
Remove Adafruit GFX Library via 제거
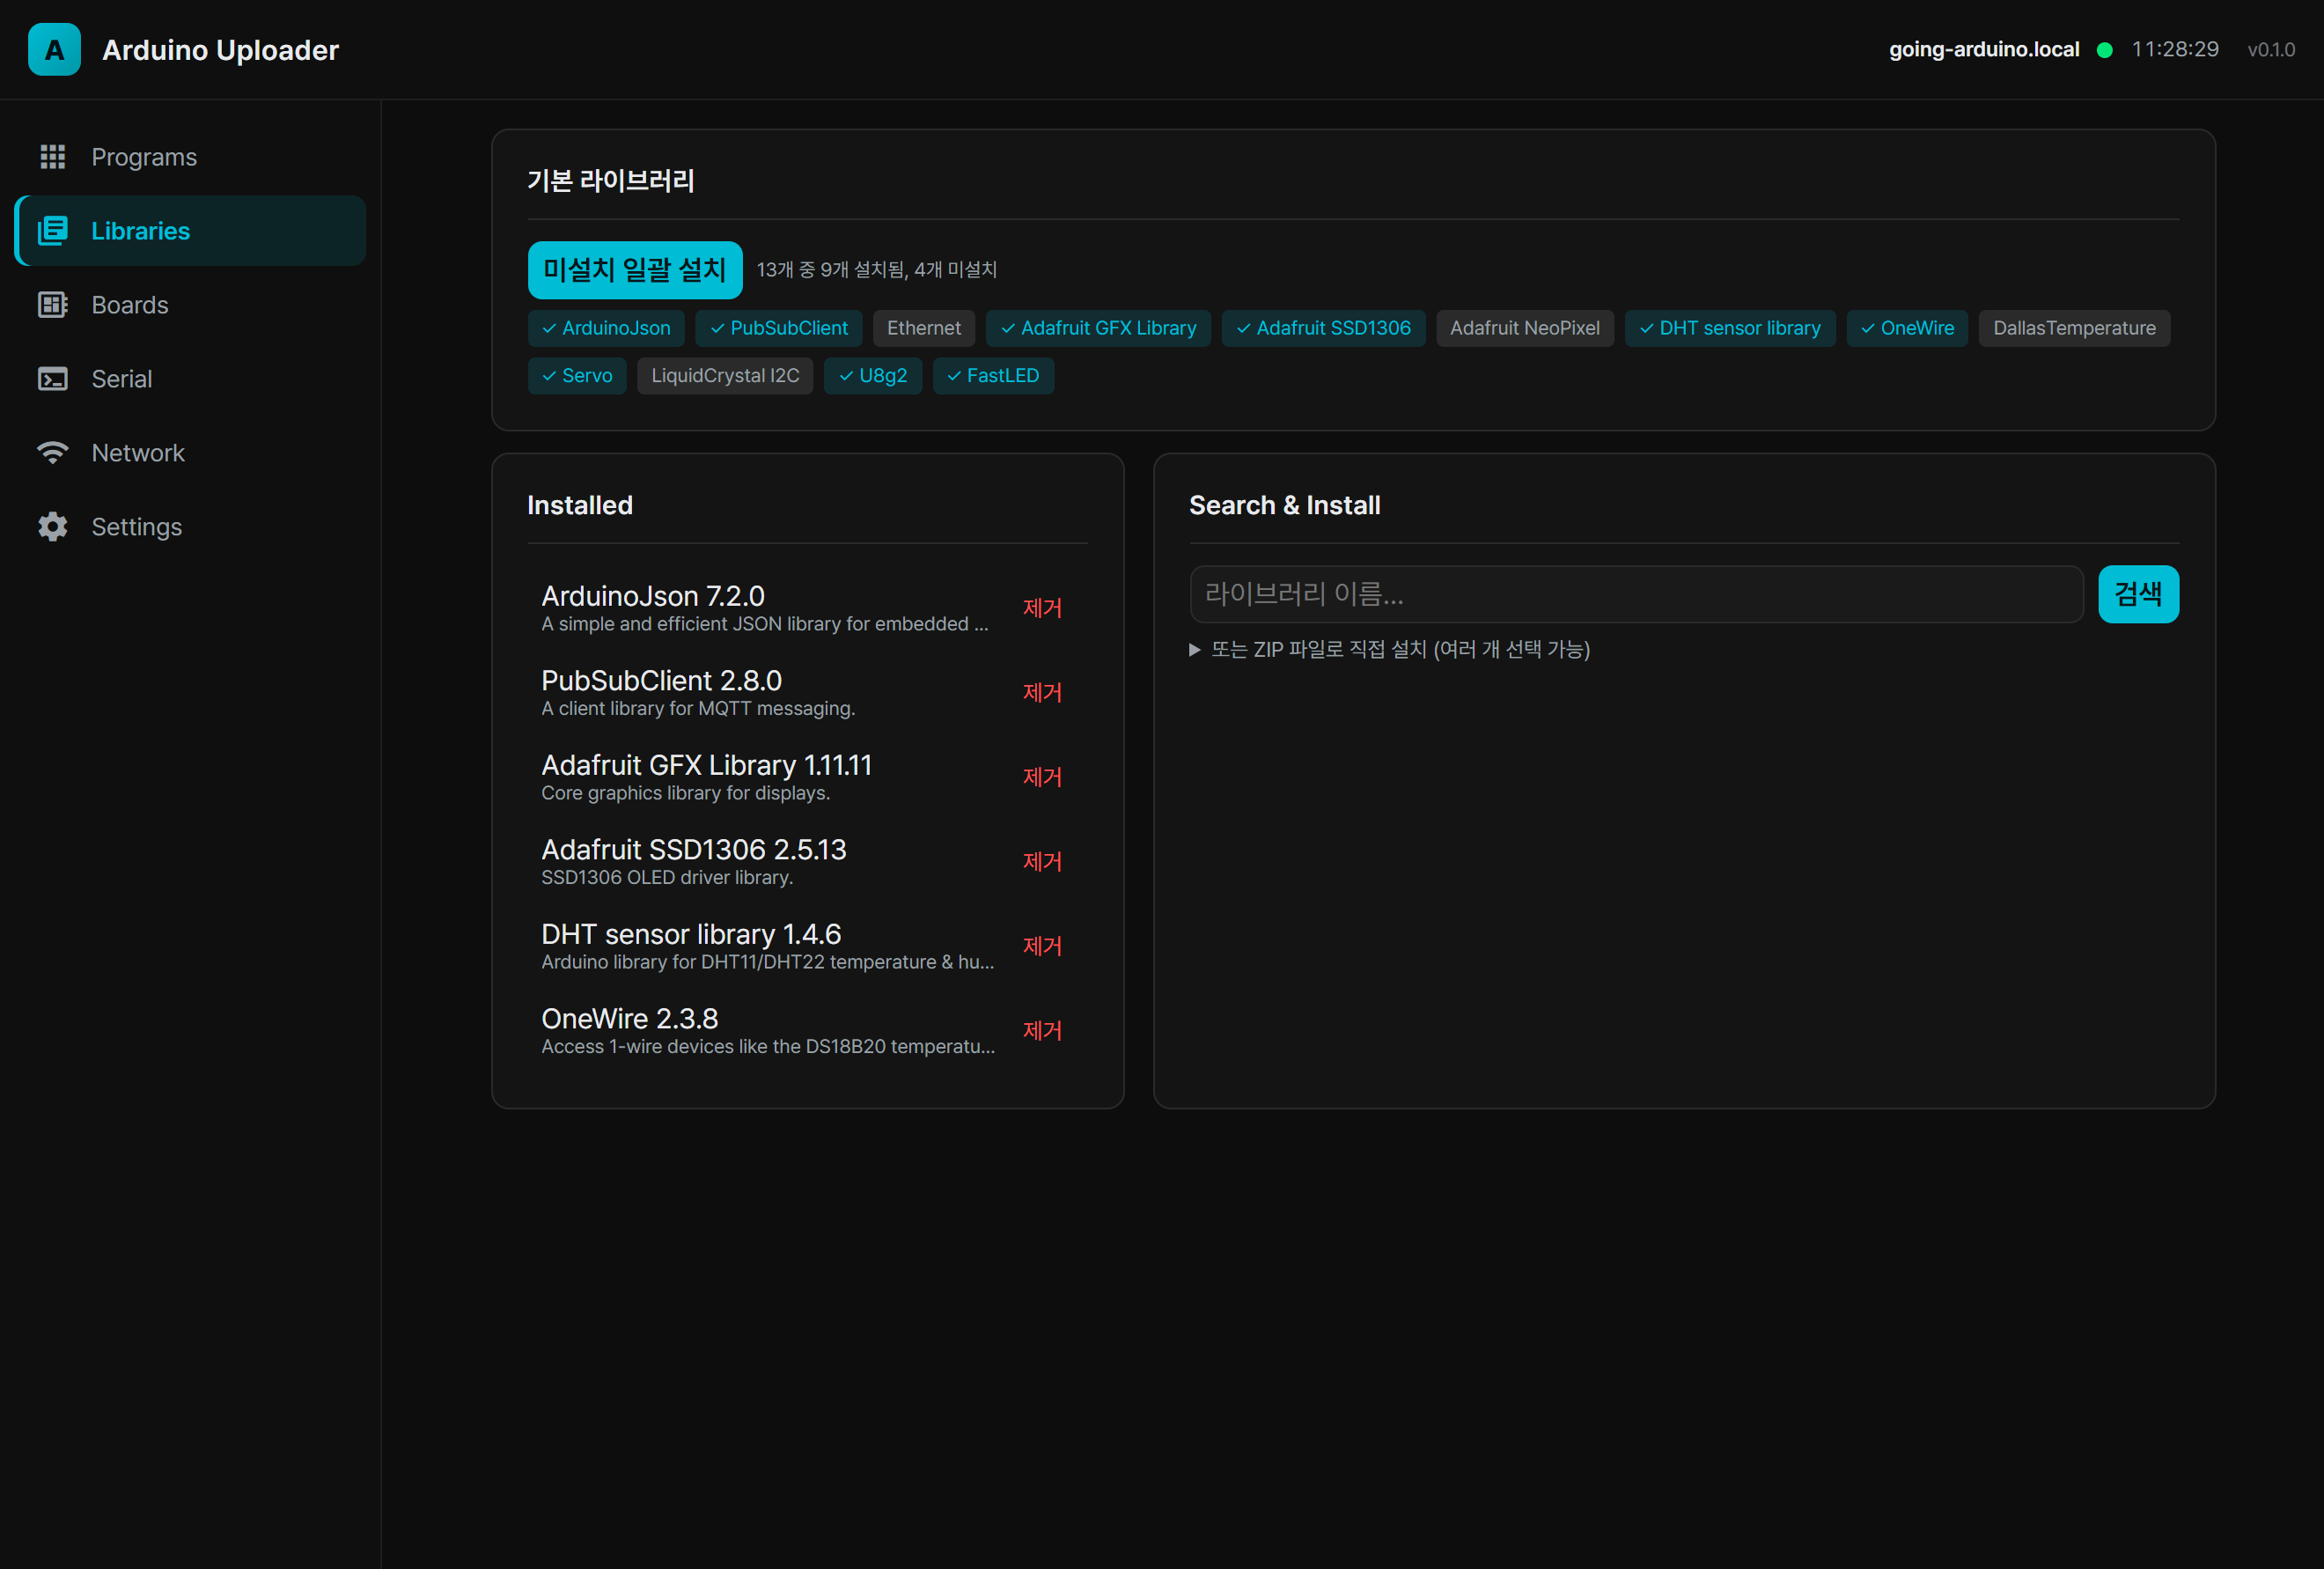[1042, 777]
